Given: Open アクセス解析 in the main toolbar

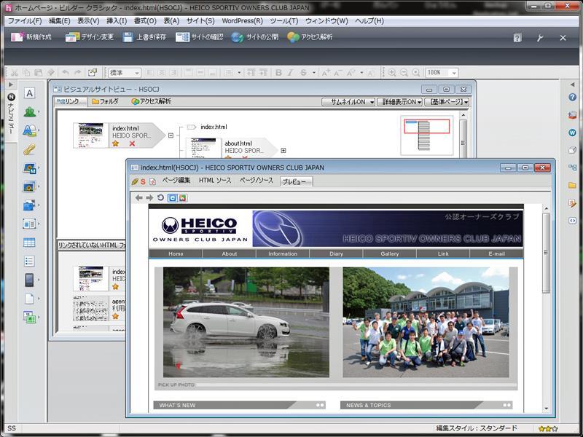Looking at the screenshot, I should tap(310, 37).
